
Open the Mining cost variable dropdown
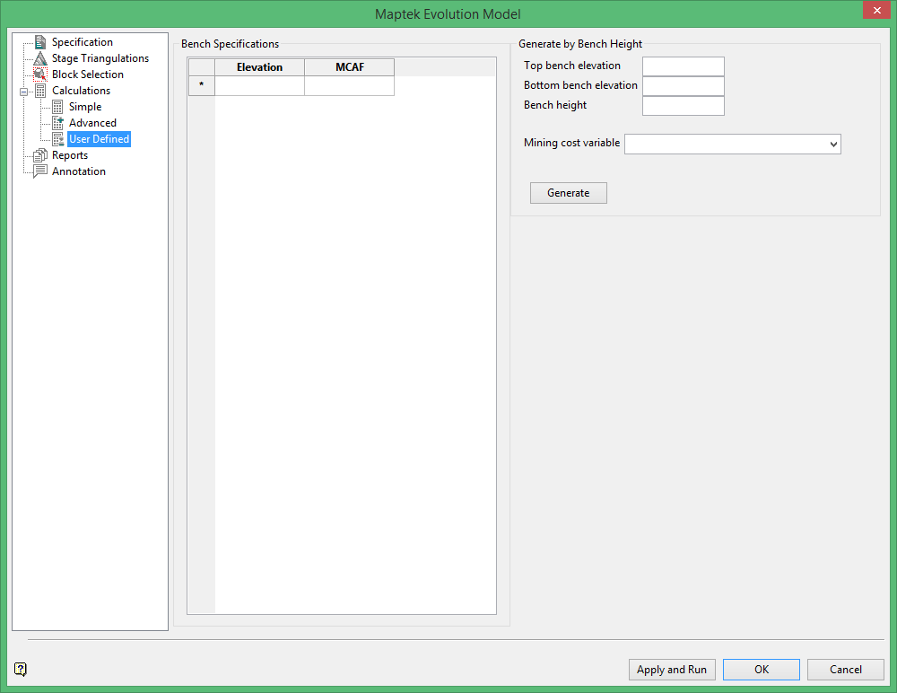pos(833,145)
